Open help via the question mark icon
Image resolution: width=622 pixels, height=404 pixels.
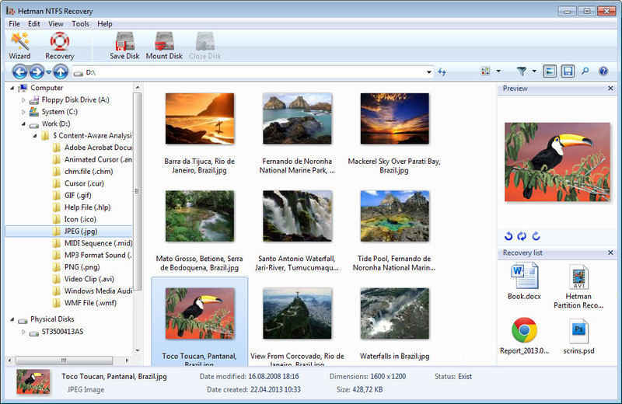click(x=603, y=71)
